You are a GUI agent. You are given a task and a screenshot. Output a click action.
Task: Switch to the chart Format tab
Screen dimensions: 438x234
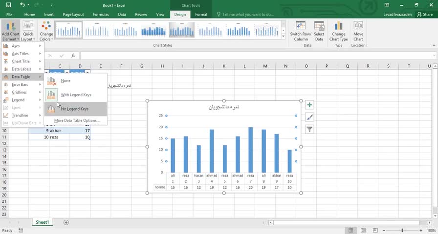(201, 15)
